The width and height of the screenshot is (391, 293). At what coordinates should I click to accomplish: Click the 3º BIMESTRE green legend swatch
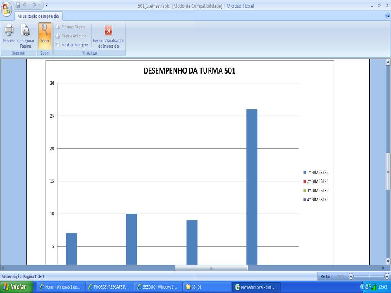305,190
